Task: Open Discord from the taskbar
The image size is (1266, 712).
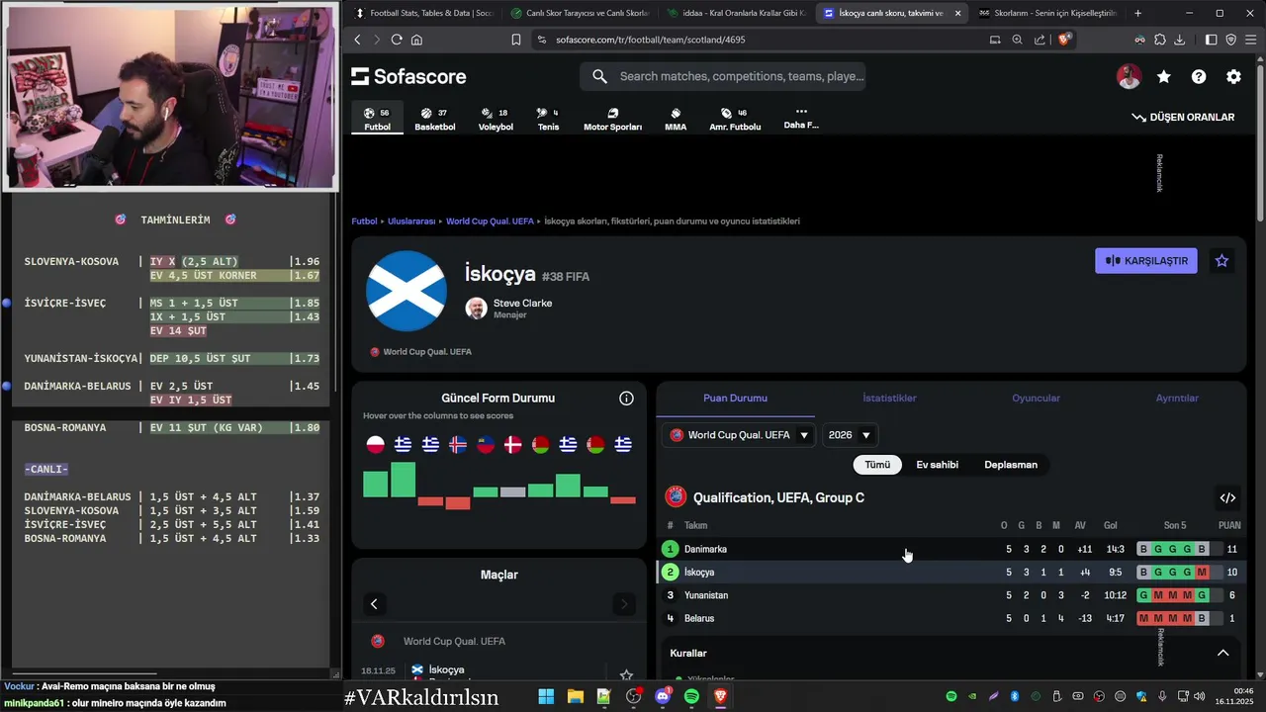Action: [663, 696]
